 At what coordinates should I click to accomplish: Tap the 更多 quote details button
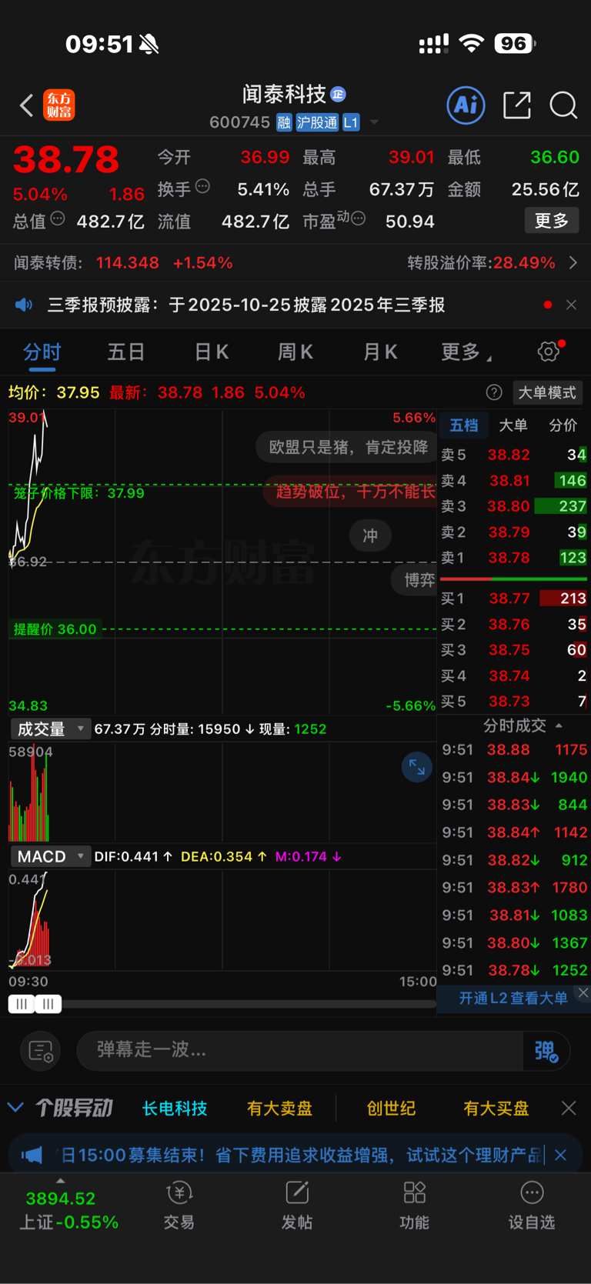[552, 221]
